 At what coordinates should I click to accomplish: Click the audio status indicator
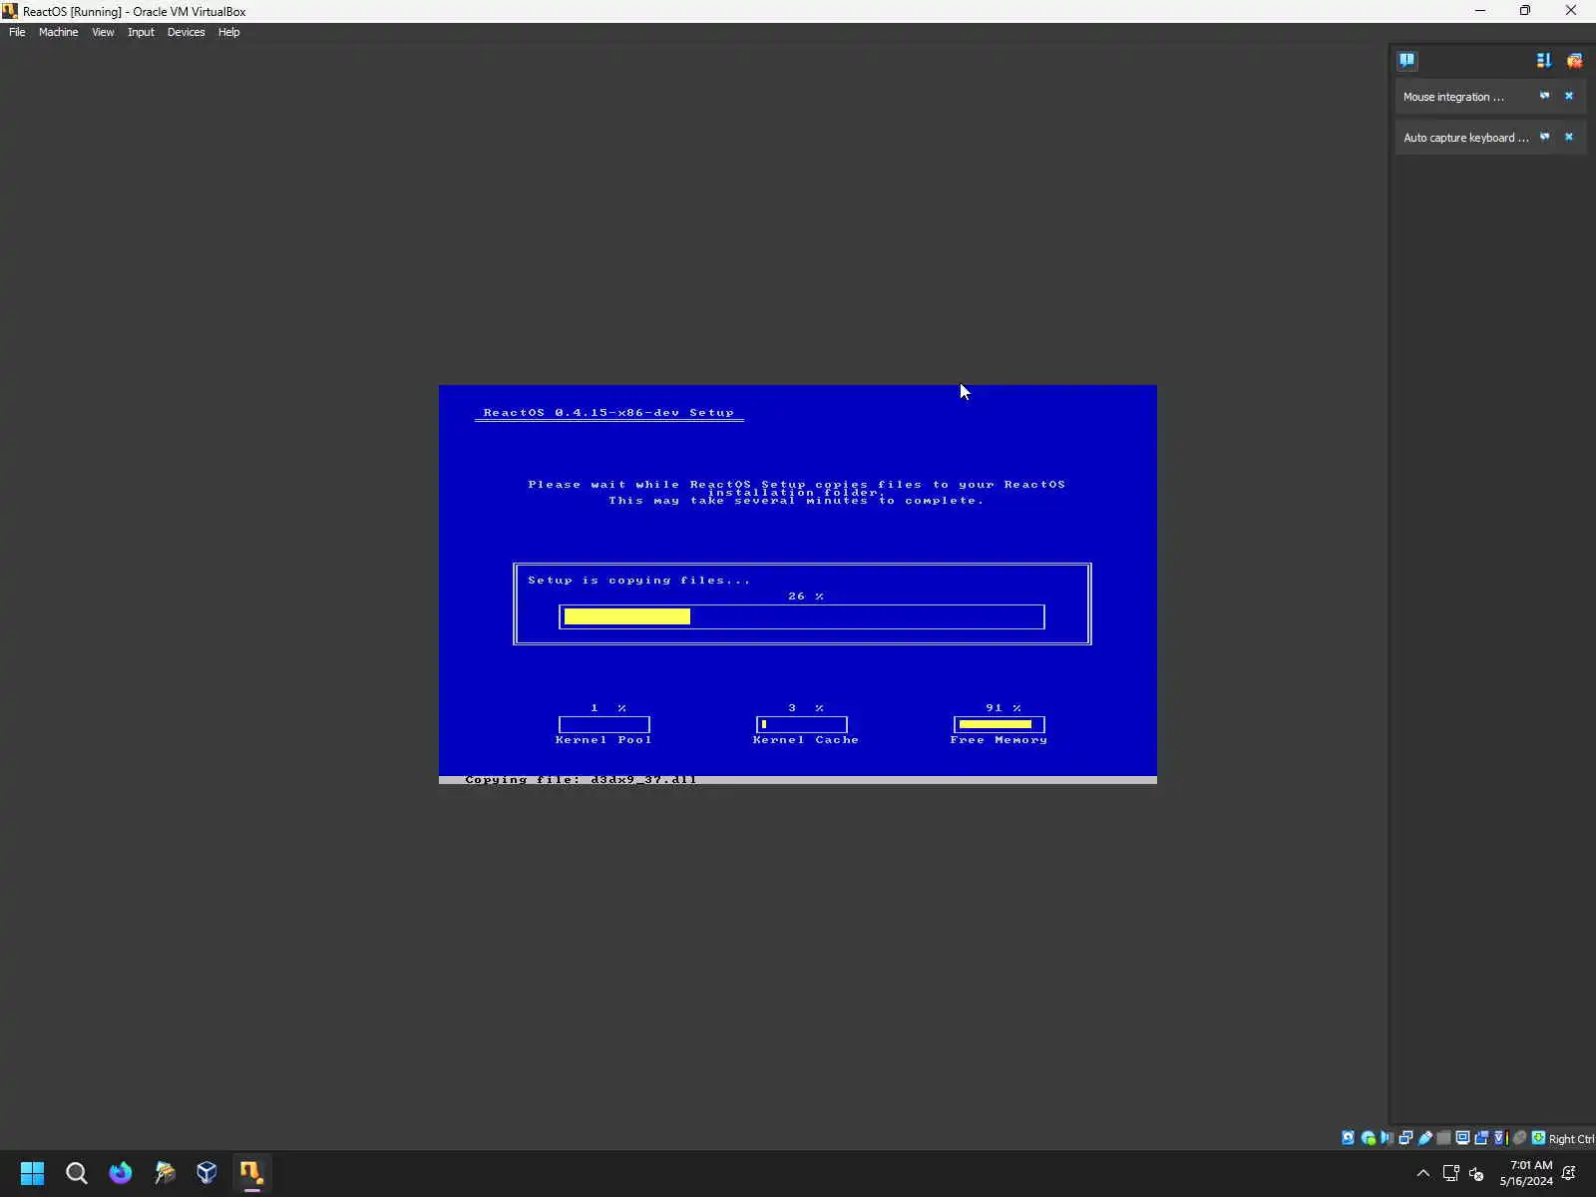pyautogui.click(x=1387, y=1138)
